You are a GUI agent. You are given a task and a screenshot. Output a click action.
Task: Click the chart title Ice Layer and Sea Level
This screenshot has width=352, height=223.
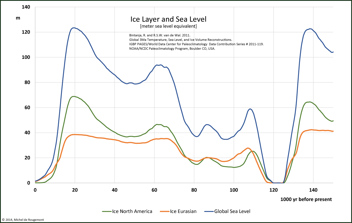(x=168, y=19)
